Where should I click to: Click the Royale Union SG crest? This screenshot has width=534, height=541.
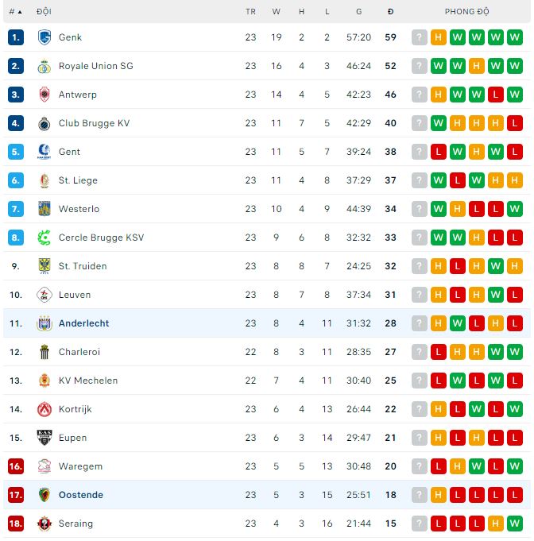click(44, 66)
